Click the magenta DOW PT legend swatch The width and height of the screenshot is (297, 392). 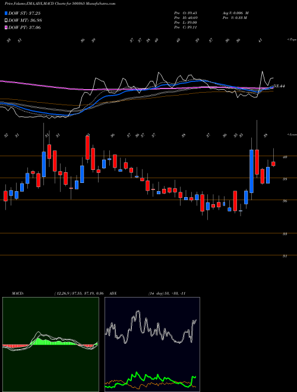(x=6, y=27)
